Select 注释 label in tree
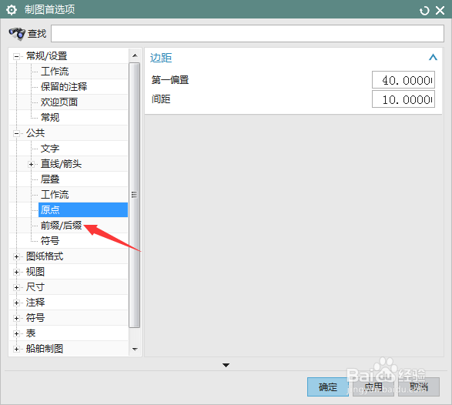The width and height of the screenshot is (452, 405). coord(35,303)
